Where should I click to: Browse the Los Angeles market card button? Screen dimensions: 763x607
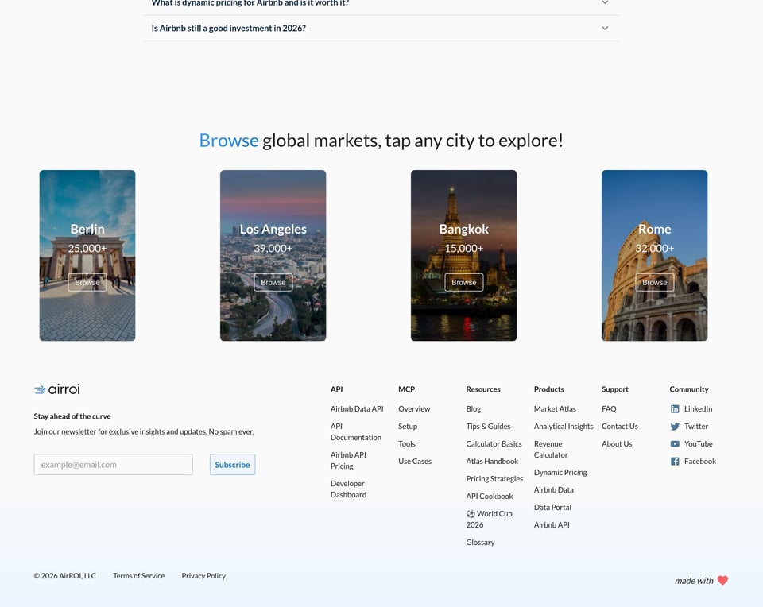pos(273,282)
